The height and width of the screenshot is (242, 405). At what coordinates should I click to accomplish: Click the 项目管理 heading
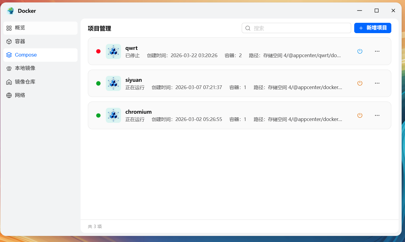(x=99, y=29)
